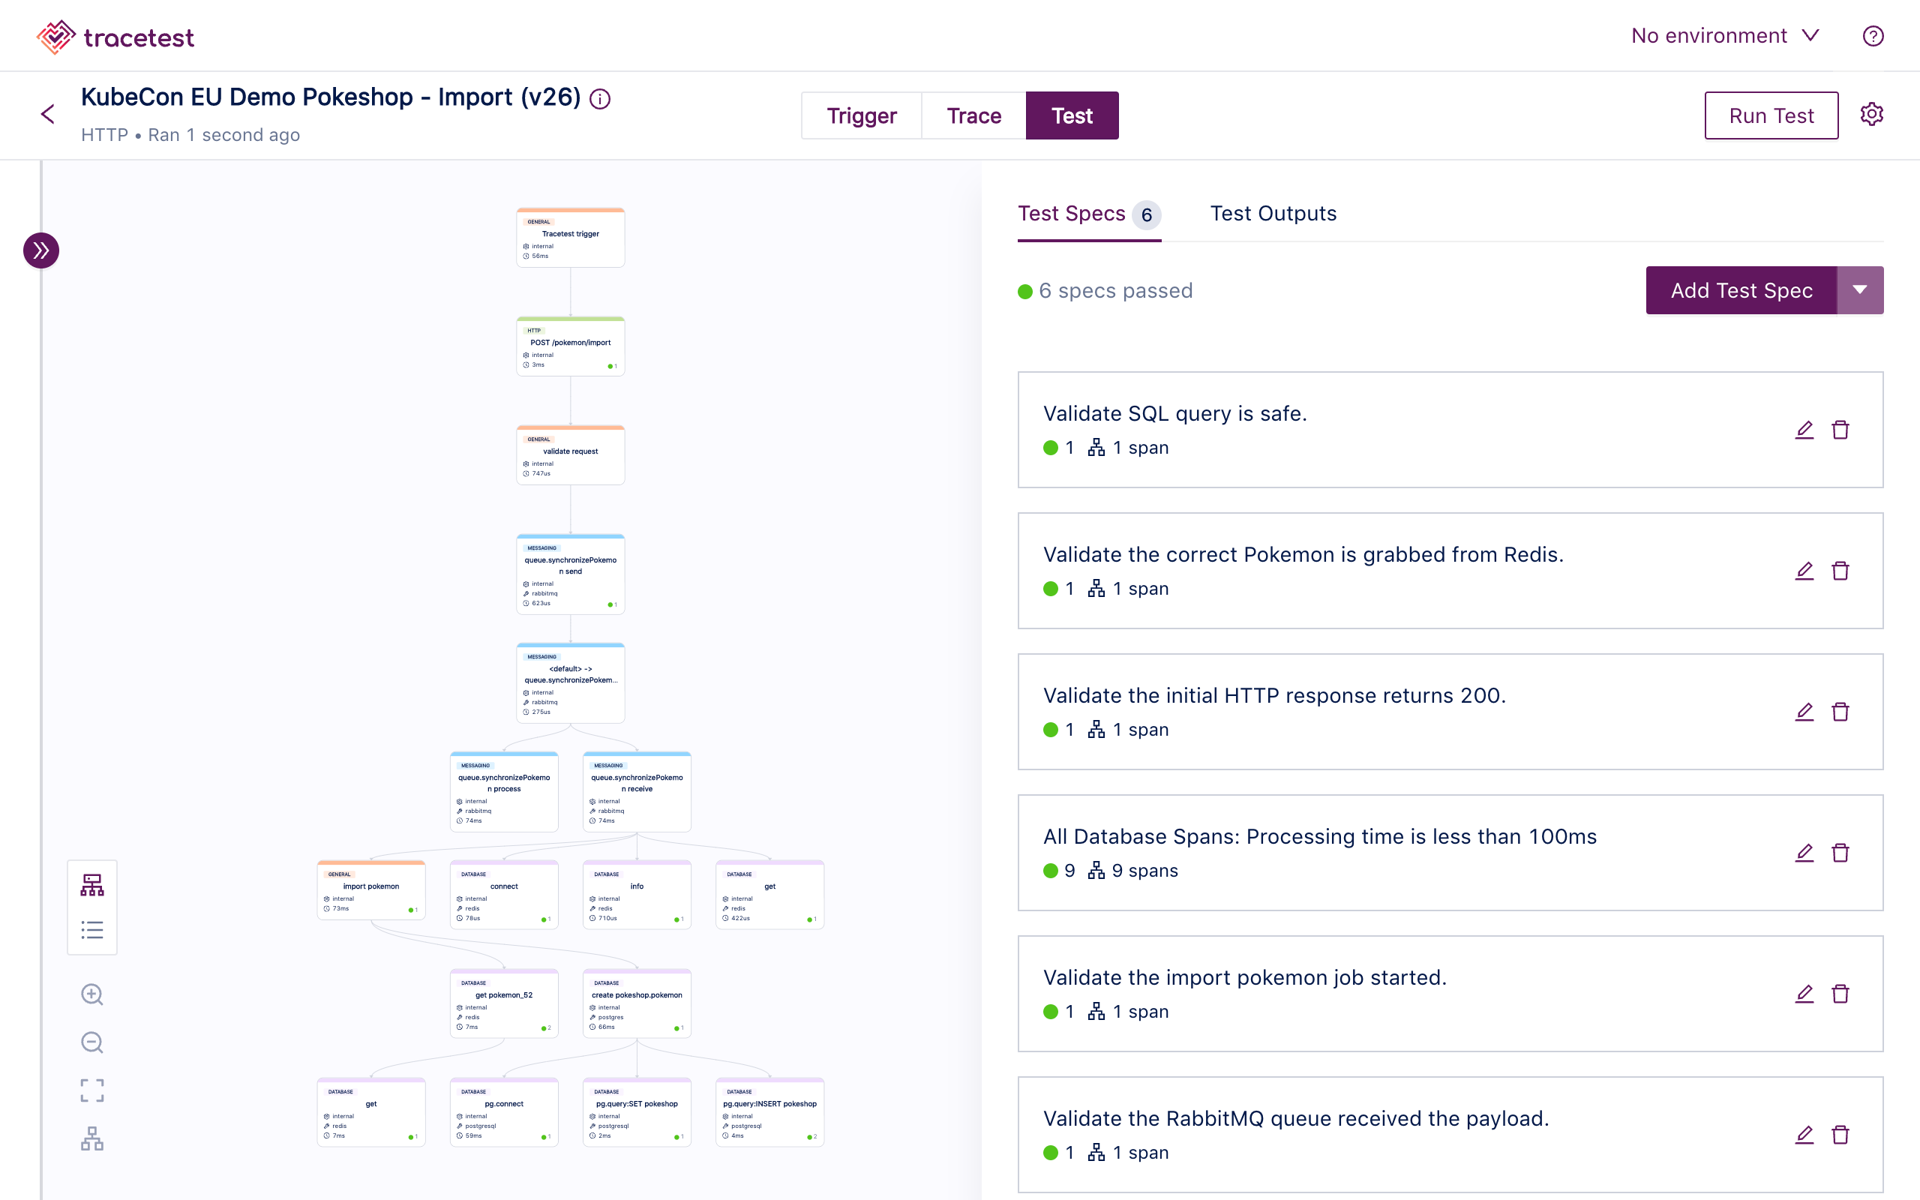The height and width of the screenshot is (1200, 1920).
Task: Delete the Redis Pokemon validation spec
Action: point(1840,571)
